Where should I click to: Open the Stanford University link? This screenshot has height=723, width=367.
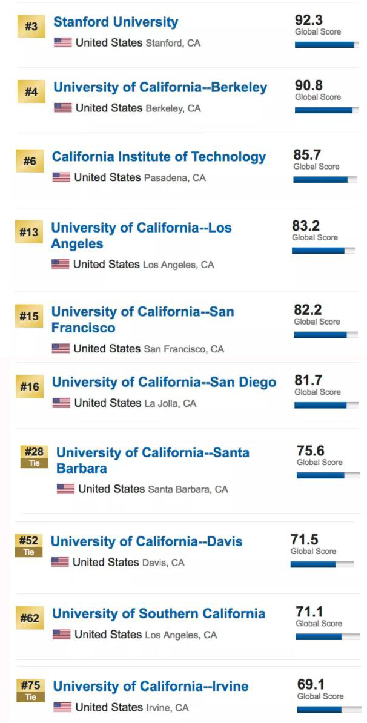coord(116,22)
